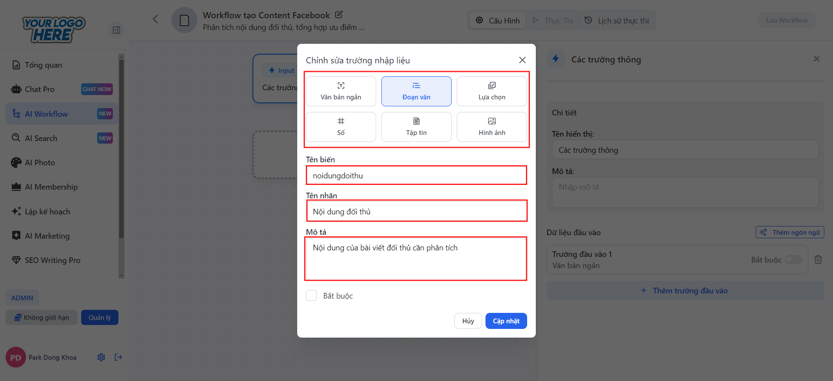833x381 pixels.
Task: Check the Bắt buộc checkbox
Action: coord(312,296)
